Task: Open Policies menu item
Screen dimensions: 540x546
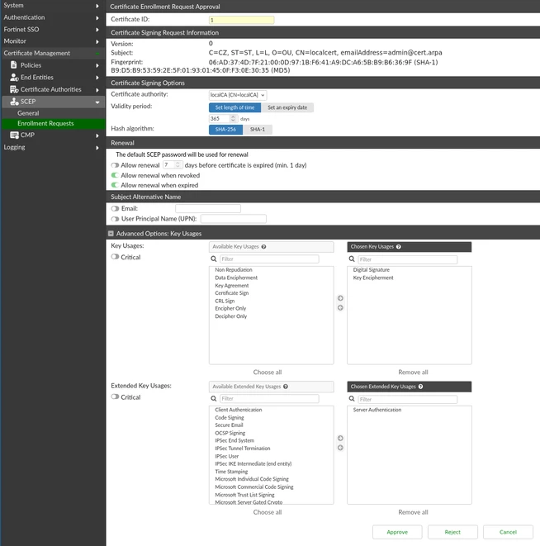Action: (31, 65)
